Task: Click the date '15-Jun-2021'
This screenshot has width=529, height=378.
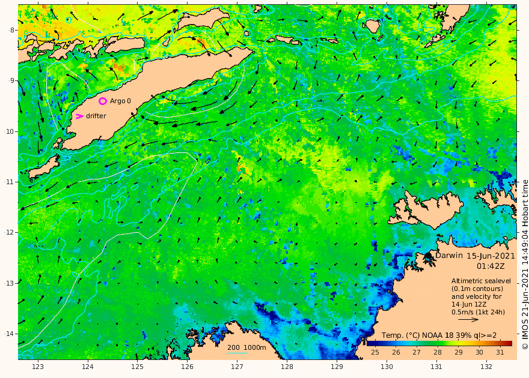Action: 491,256
